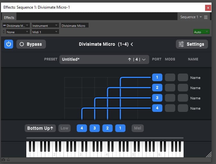Screen dimensions: 216x164
Task: Click the PORT column header
Action: (157, 59)
